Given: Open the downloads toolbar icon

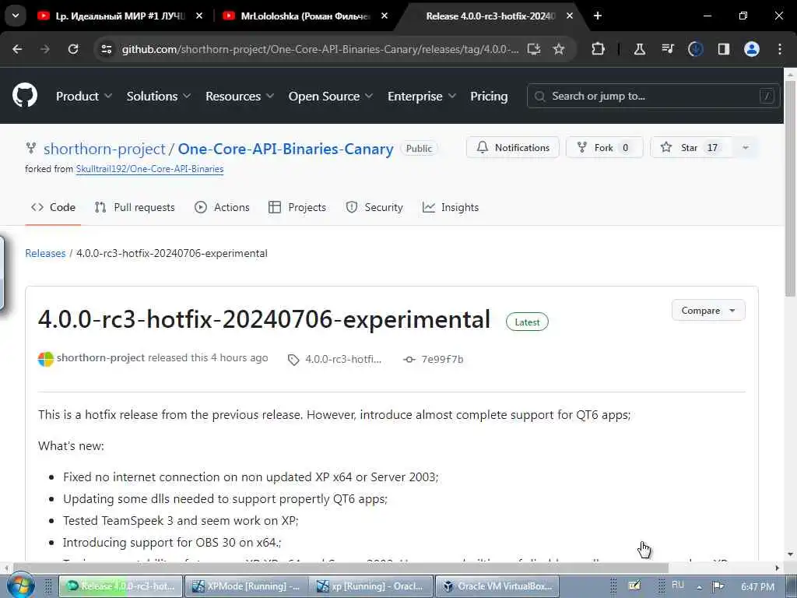Looking at the screenshot, I should (695, 49).
